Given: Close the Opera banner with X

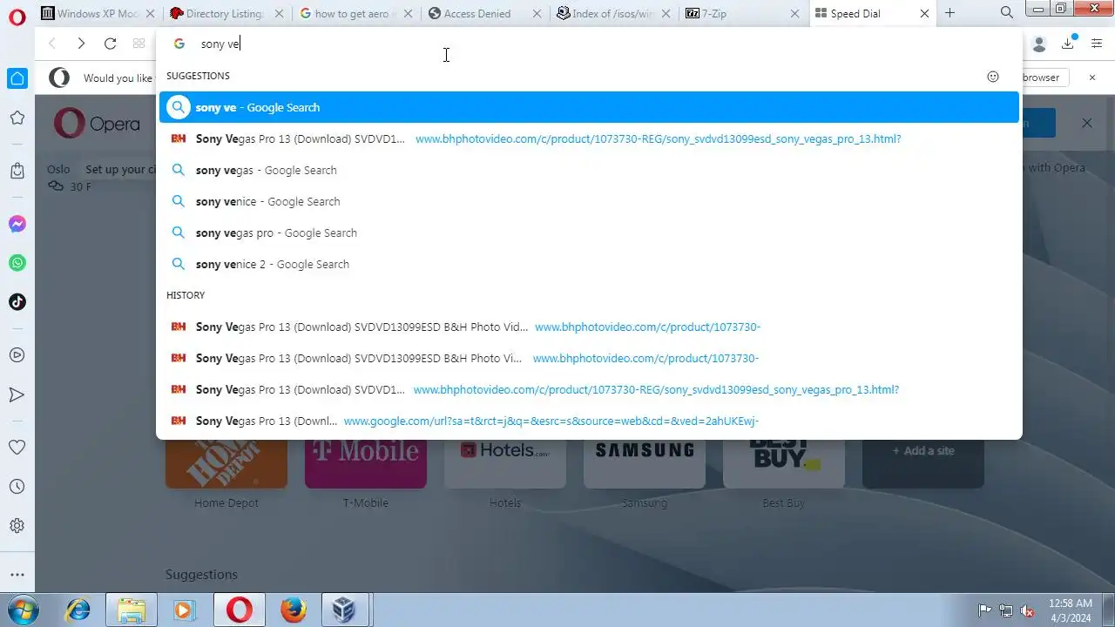Looking at the screenshot, I should click(1086, 123).
